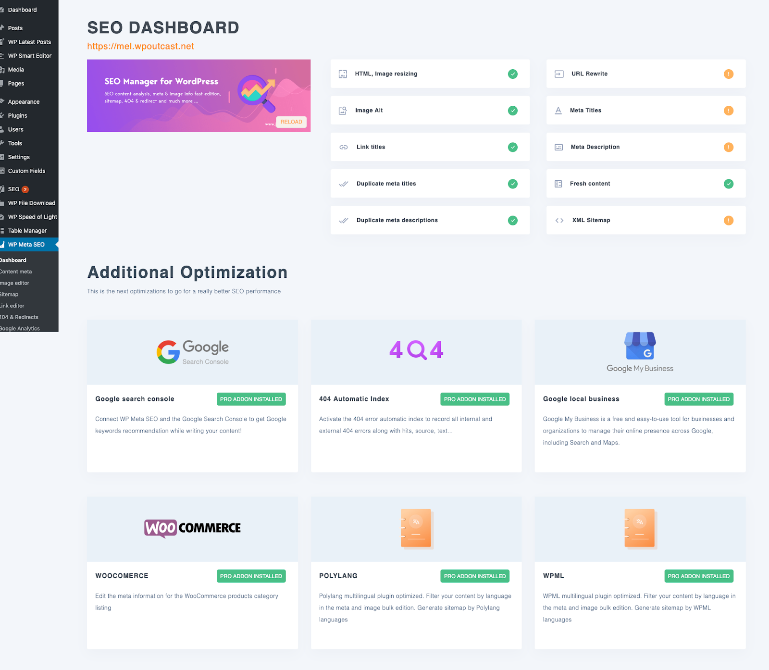Click the "Additional Optimization" heading
Image resolution: width=769 pixels, height=670 pixels.
click(x=187, y=273)
